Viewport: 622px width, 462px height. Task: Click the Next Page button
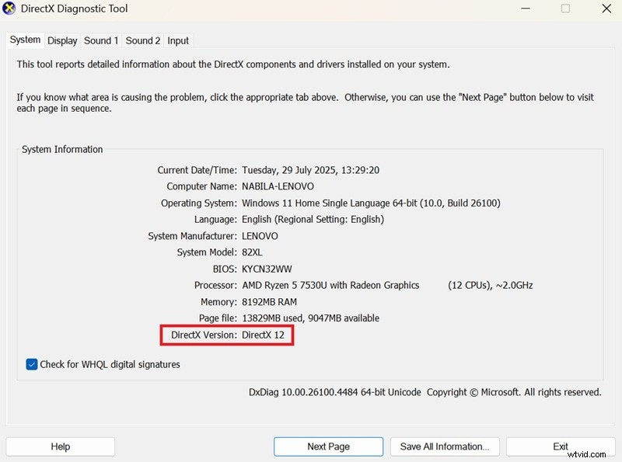coord(327,446)
